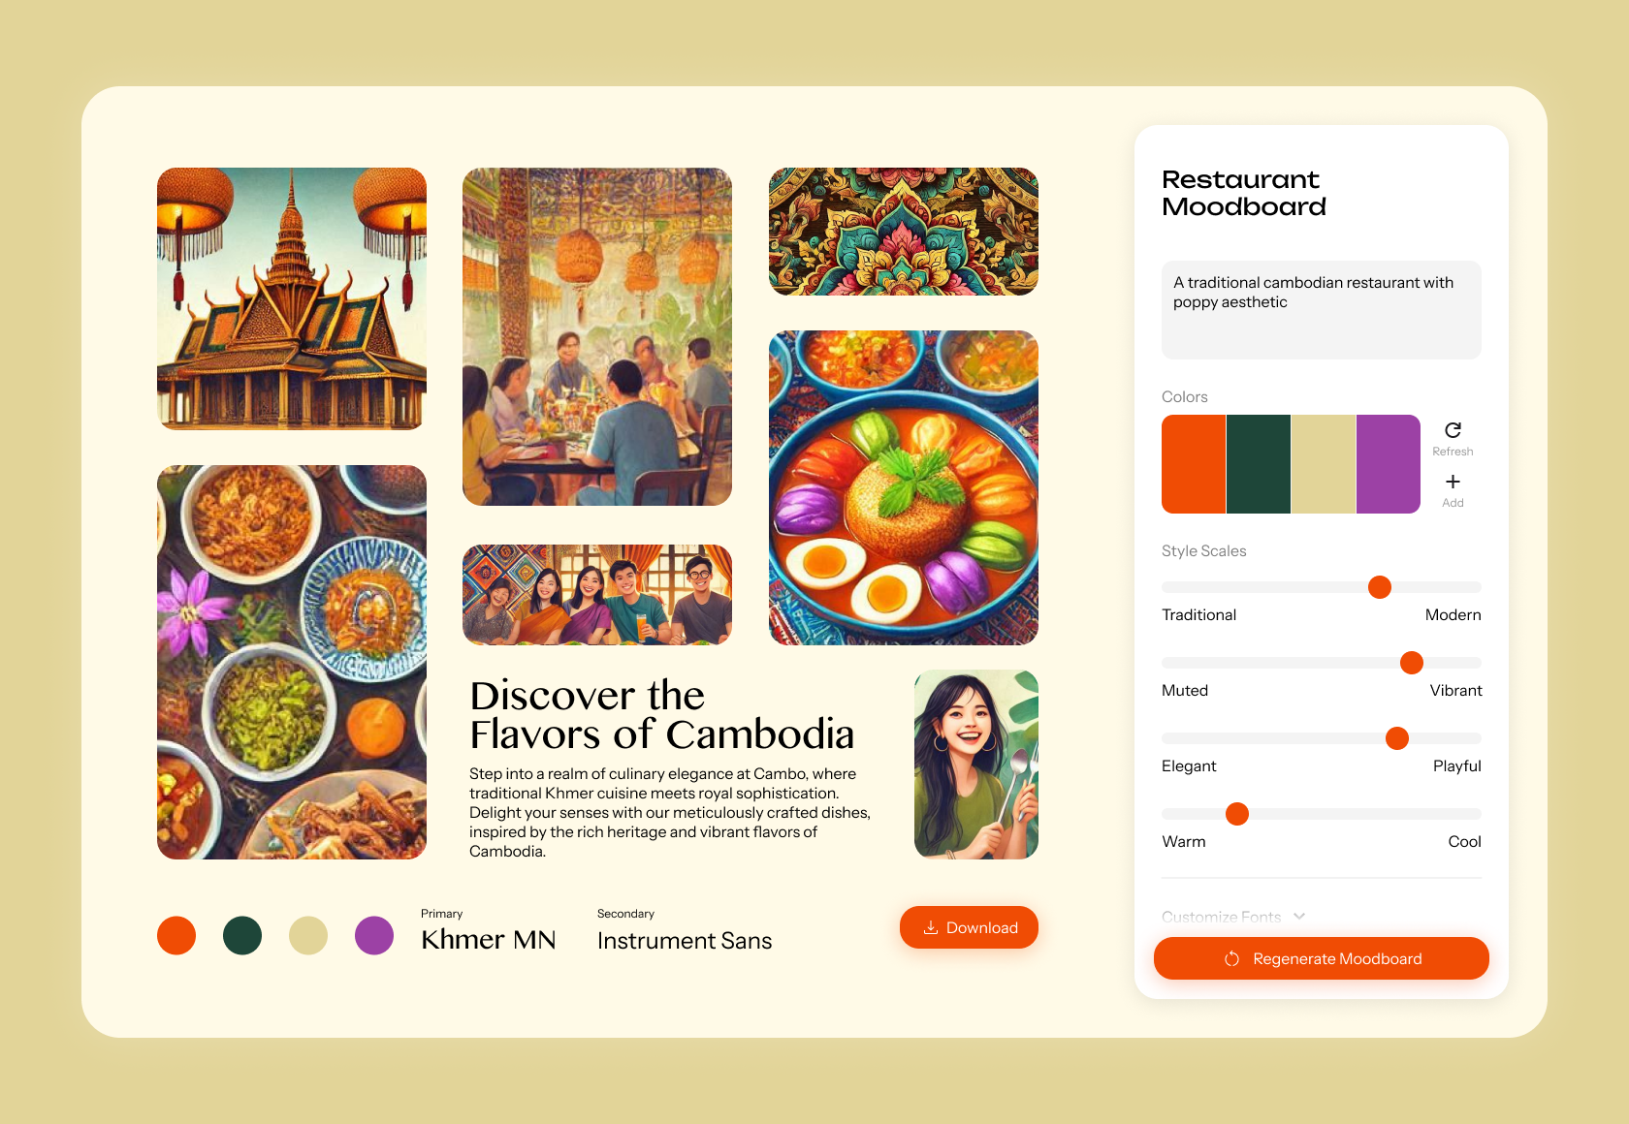Download the moodboard
The height and width of the screenshot is (1124, 1629).
click(969, 927)
